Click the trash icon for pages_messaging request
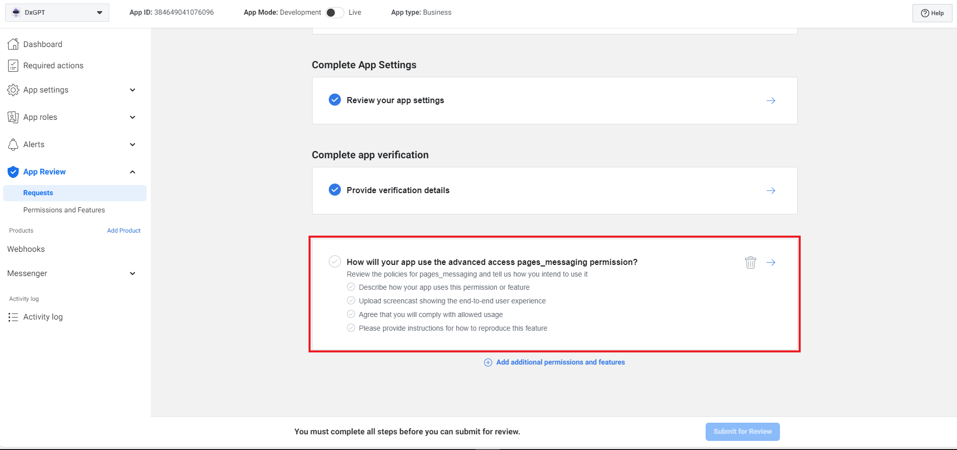 tap(750, 262)
